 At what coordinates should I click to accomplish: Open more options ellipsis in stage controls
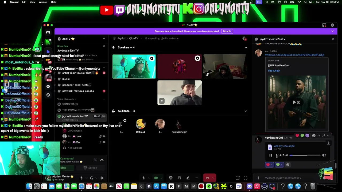(x=196, y=178)
